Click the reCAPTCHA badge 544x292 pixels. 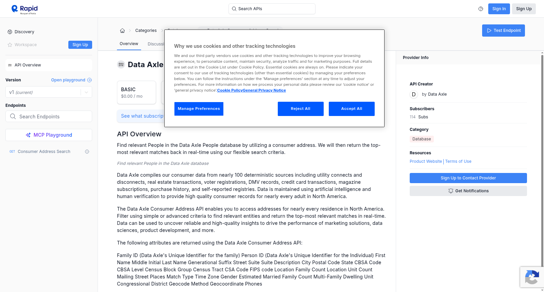click(532, 277)
